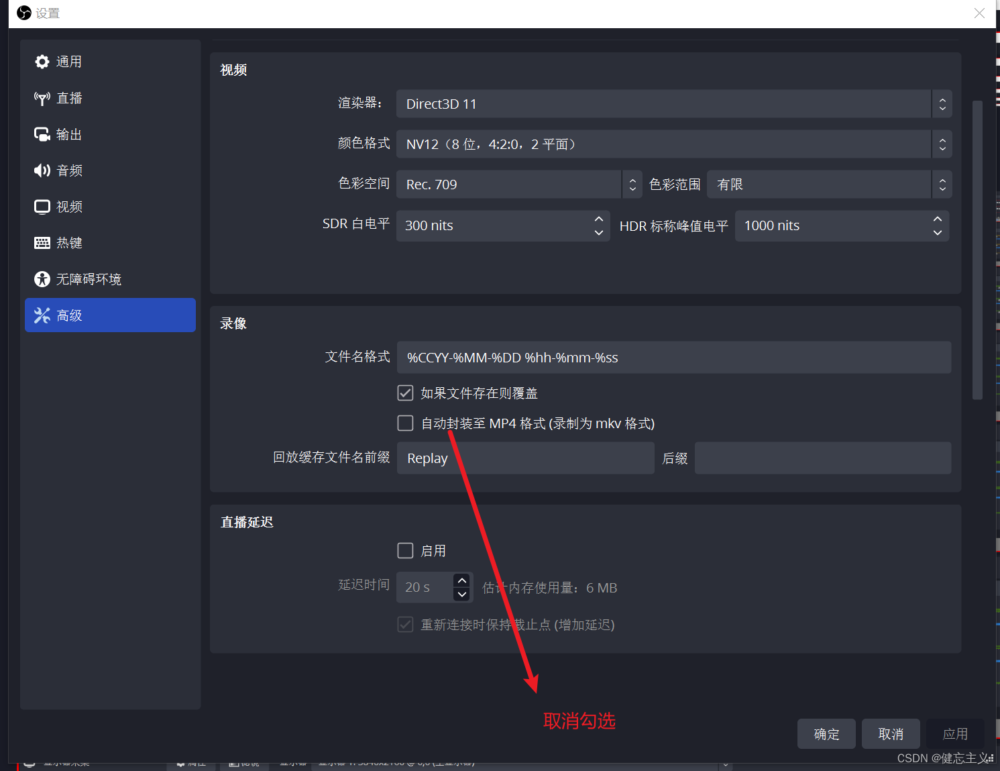Decrease HDR 标称峰值电平 1000 nits value
This screenshot has height=771, width=1000.
(x=938, y=233)
